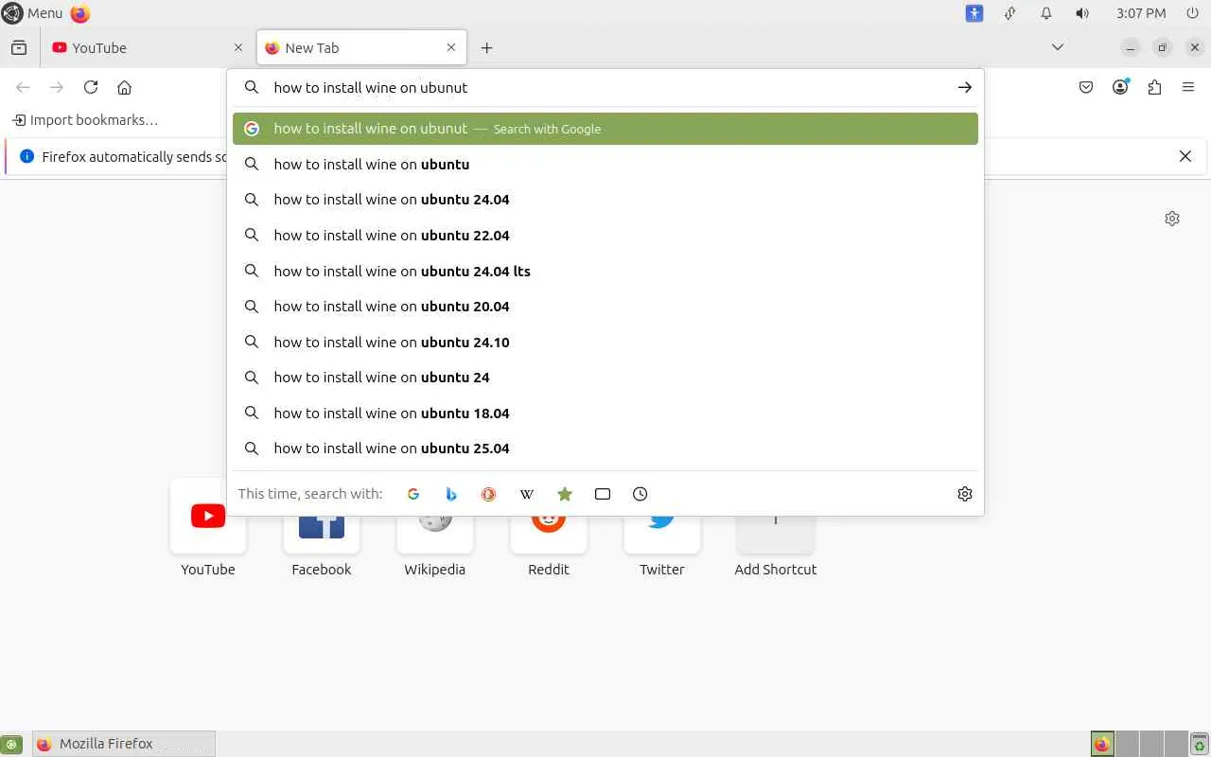
Task: Click Import bookmarks… in the bookmarks toolbar
Action: click(85, 120)
